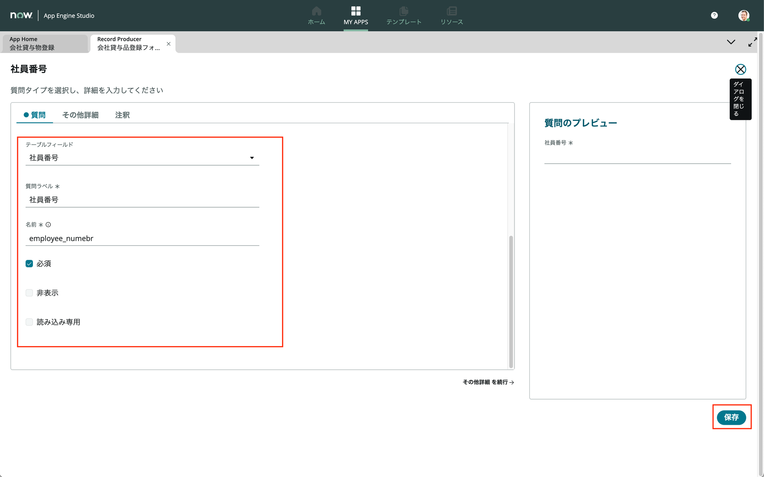Close the Record Producer tab

(168, 44)
